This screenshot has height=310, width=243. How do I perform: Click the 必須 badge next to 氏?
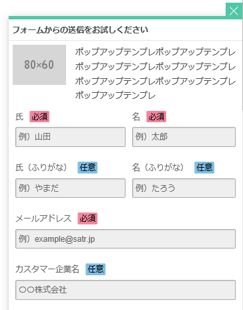coord(39,117)
